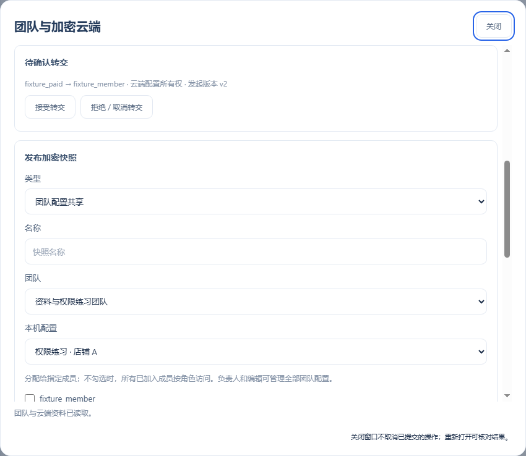Click the 关闭 button
Viewport: 526px width, 456px height.
pyautogui.click(x=493, y=26)
